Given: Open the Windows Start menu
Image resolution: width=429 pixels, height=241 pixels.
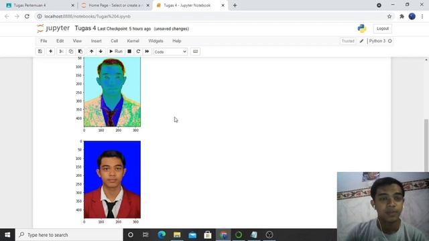Looking at the screenshot, I should click(7, 235).
